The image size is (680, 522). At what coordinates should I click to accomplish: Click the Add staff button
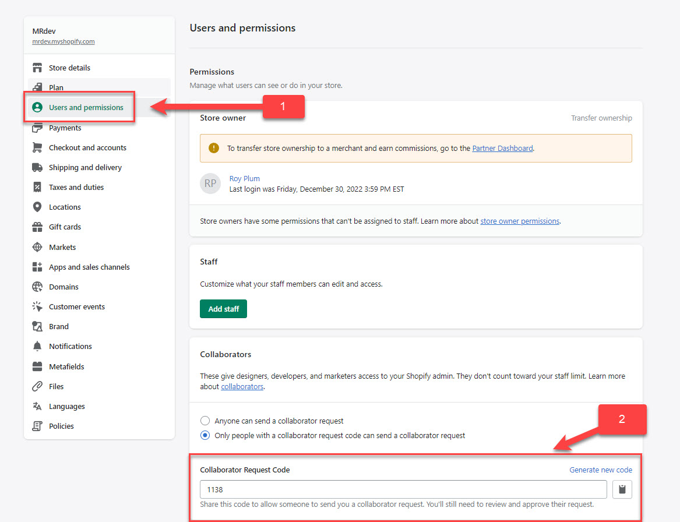pos(223,309)
